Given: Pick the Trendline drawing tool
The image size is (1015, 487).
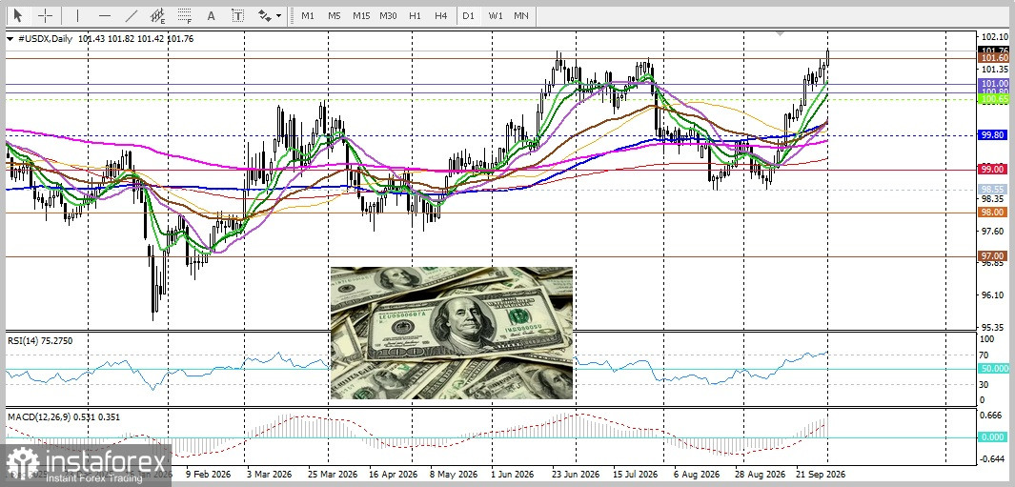Looking at the screenshot, I should click(x=131, y=15).
